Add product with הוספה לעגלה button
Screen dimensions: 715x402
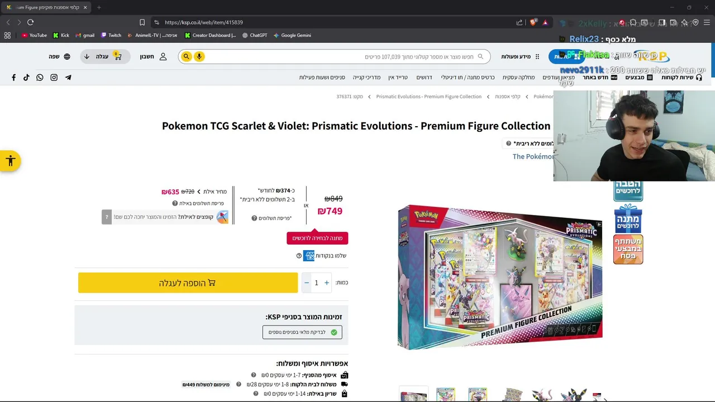tap(188, 283)
